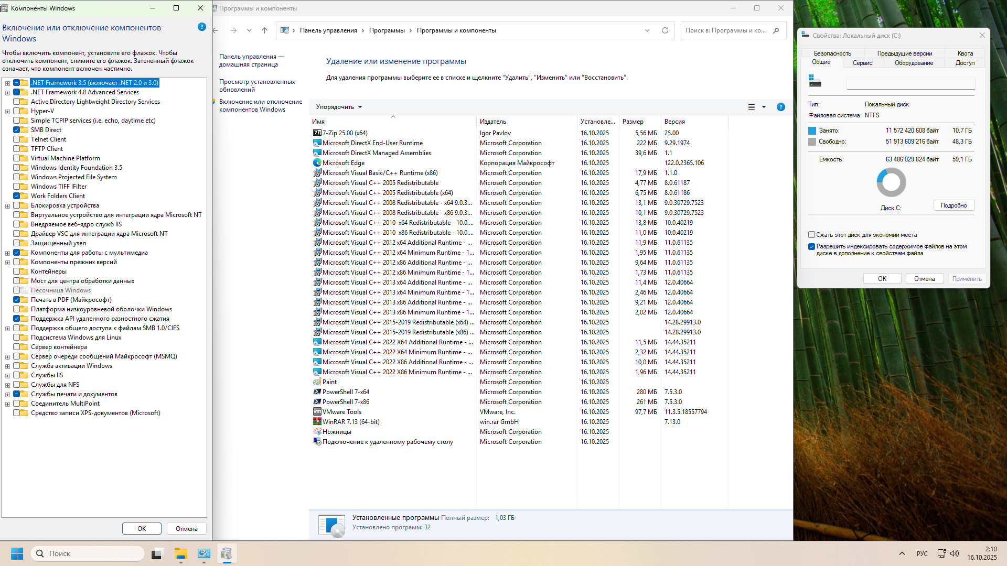Click the refresh icon in address bar

point(665,30)
